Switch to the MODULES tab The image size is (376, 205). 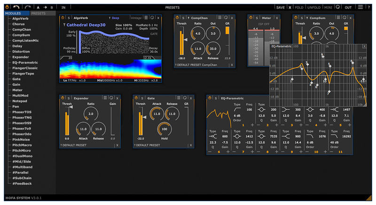click(17, 14)
